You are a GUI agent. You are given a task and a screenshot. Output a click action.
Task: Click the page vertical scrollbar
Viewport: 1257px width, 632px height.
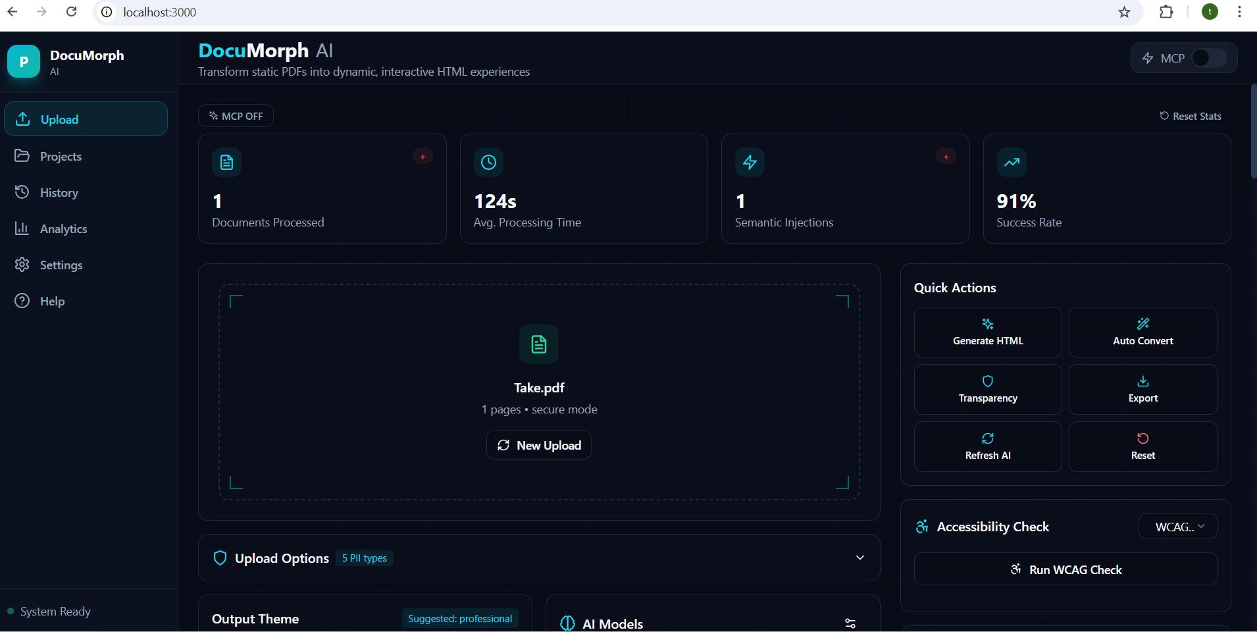pos(1253,132)
